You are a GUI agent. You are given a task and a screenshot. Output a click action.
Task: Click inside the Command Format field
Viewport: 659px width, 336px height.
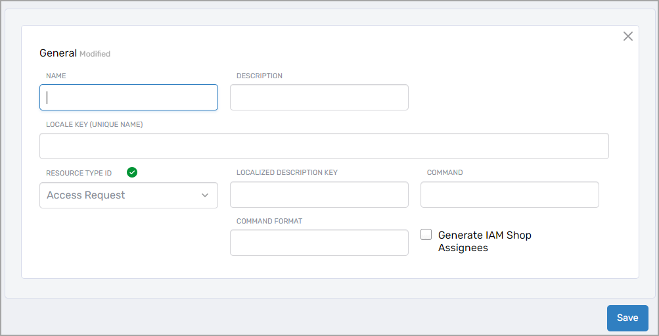tap(319, 243)
